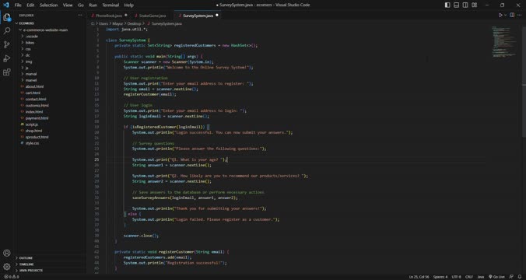Image resolution: width=526 pixels, height=280 pixels.
Task: Toggle the bottom panel layout button
Action: click(x=456, y=5)
